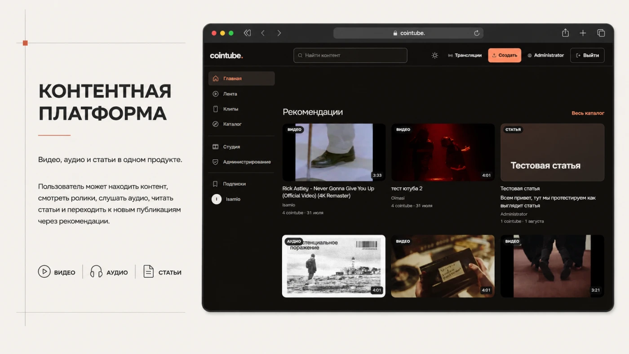
Task: Click the orange Создать button
Action: pyautogui.click(x=505, y=55)
